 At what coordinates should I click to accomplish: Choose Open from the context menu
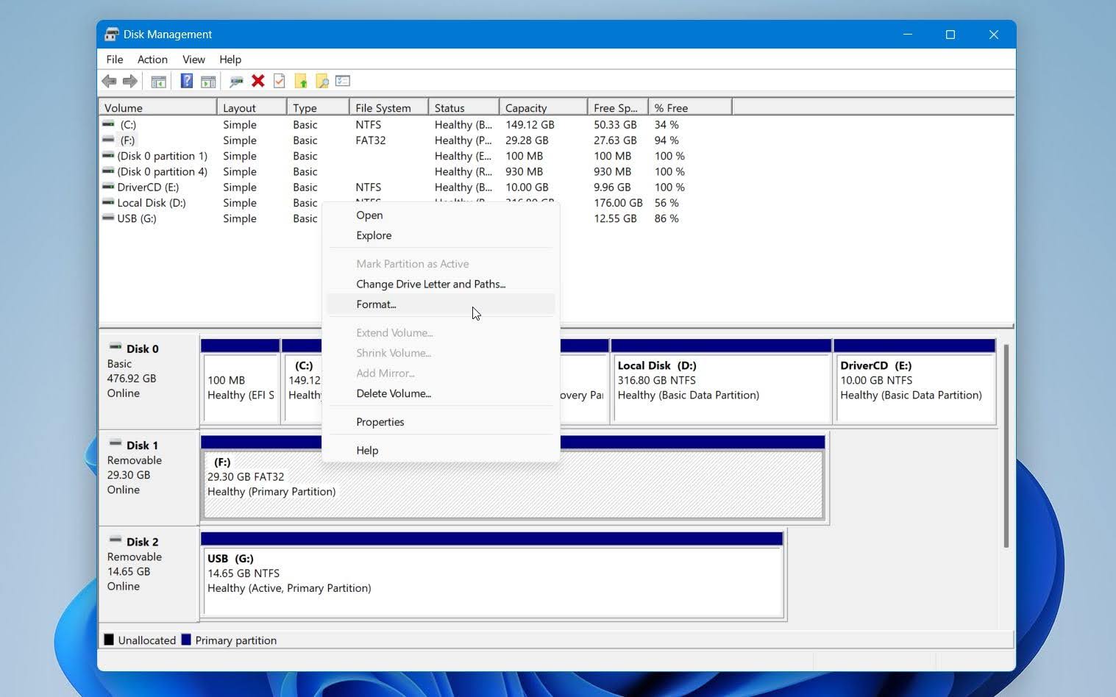coord(441,215)
